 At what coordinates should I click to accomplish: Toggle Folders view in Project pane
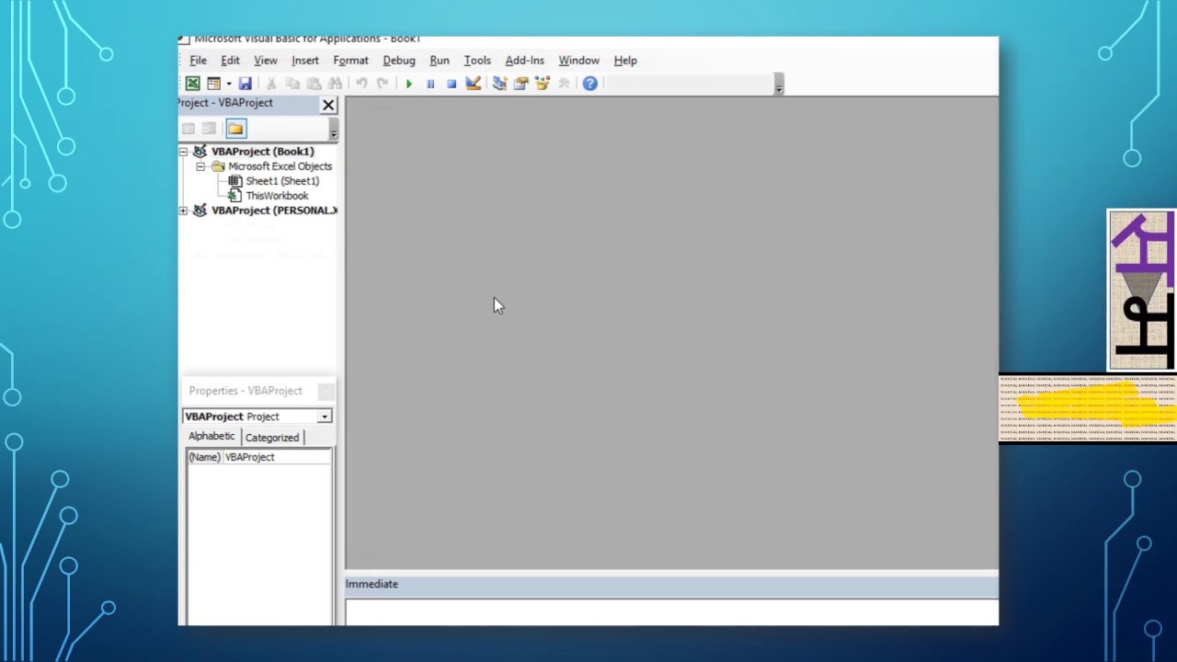tap(236, 129)
